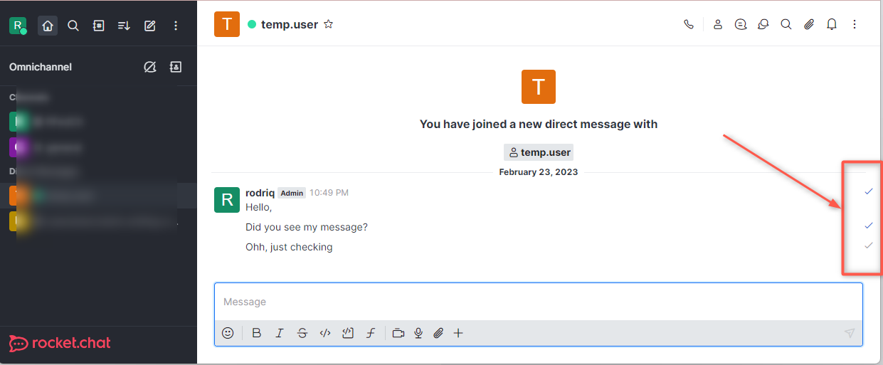Open the directory icon in sidebar

(99, 26)
